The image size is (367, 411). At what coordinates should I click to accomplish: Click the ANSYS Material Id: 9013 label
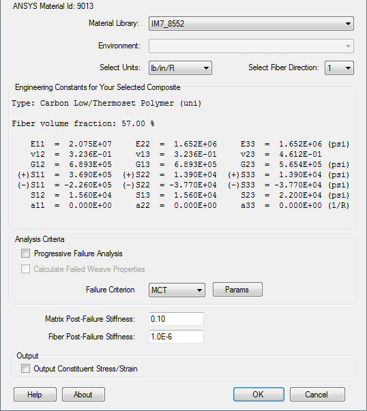point(53,6)
